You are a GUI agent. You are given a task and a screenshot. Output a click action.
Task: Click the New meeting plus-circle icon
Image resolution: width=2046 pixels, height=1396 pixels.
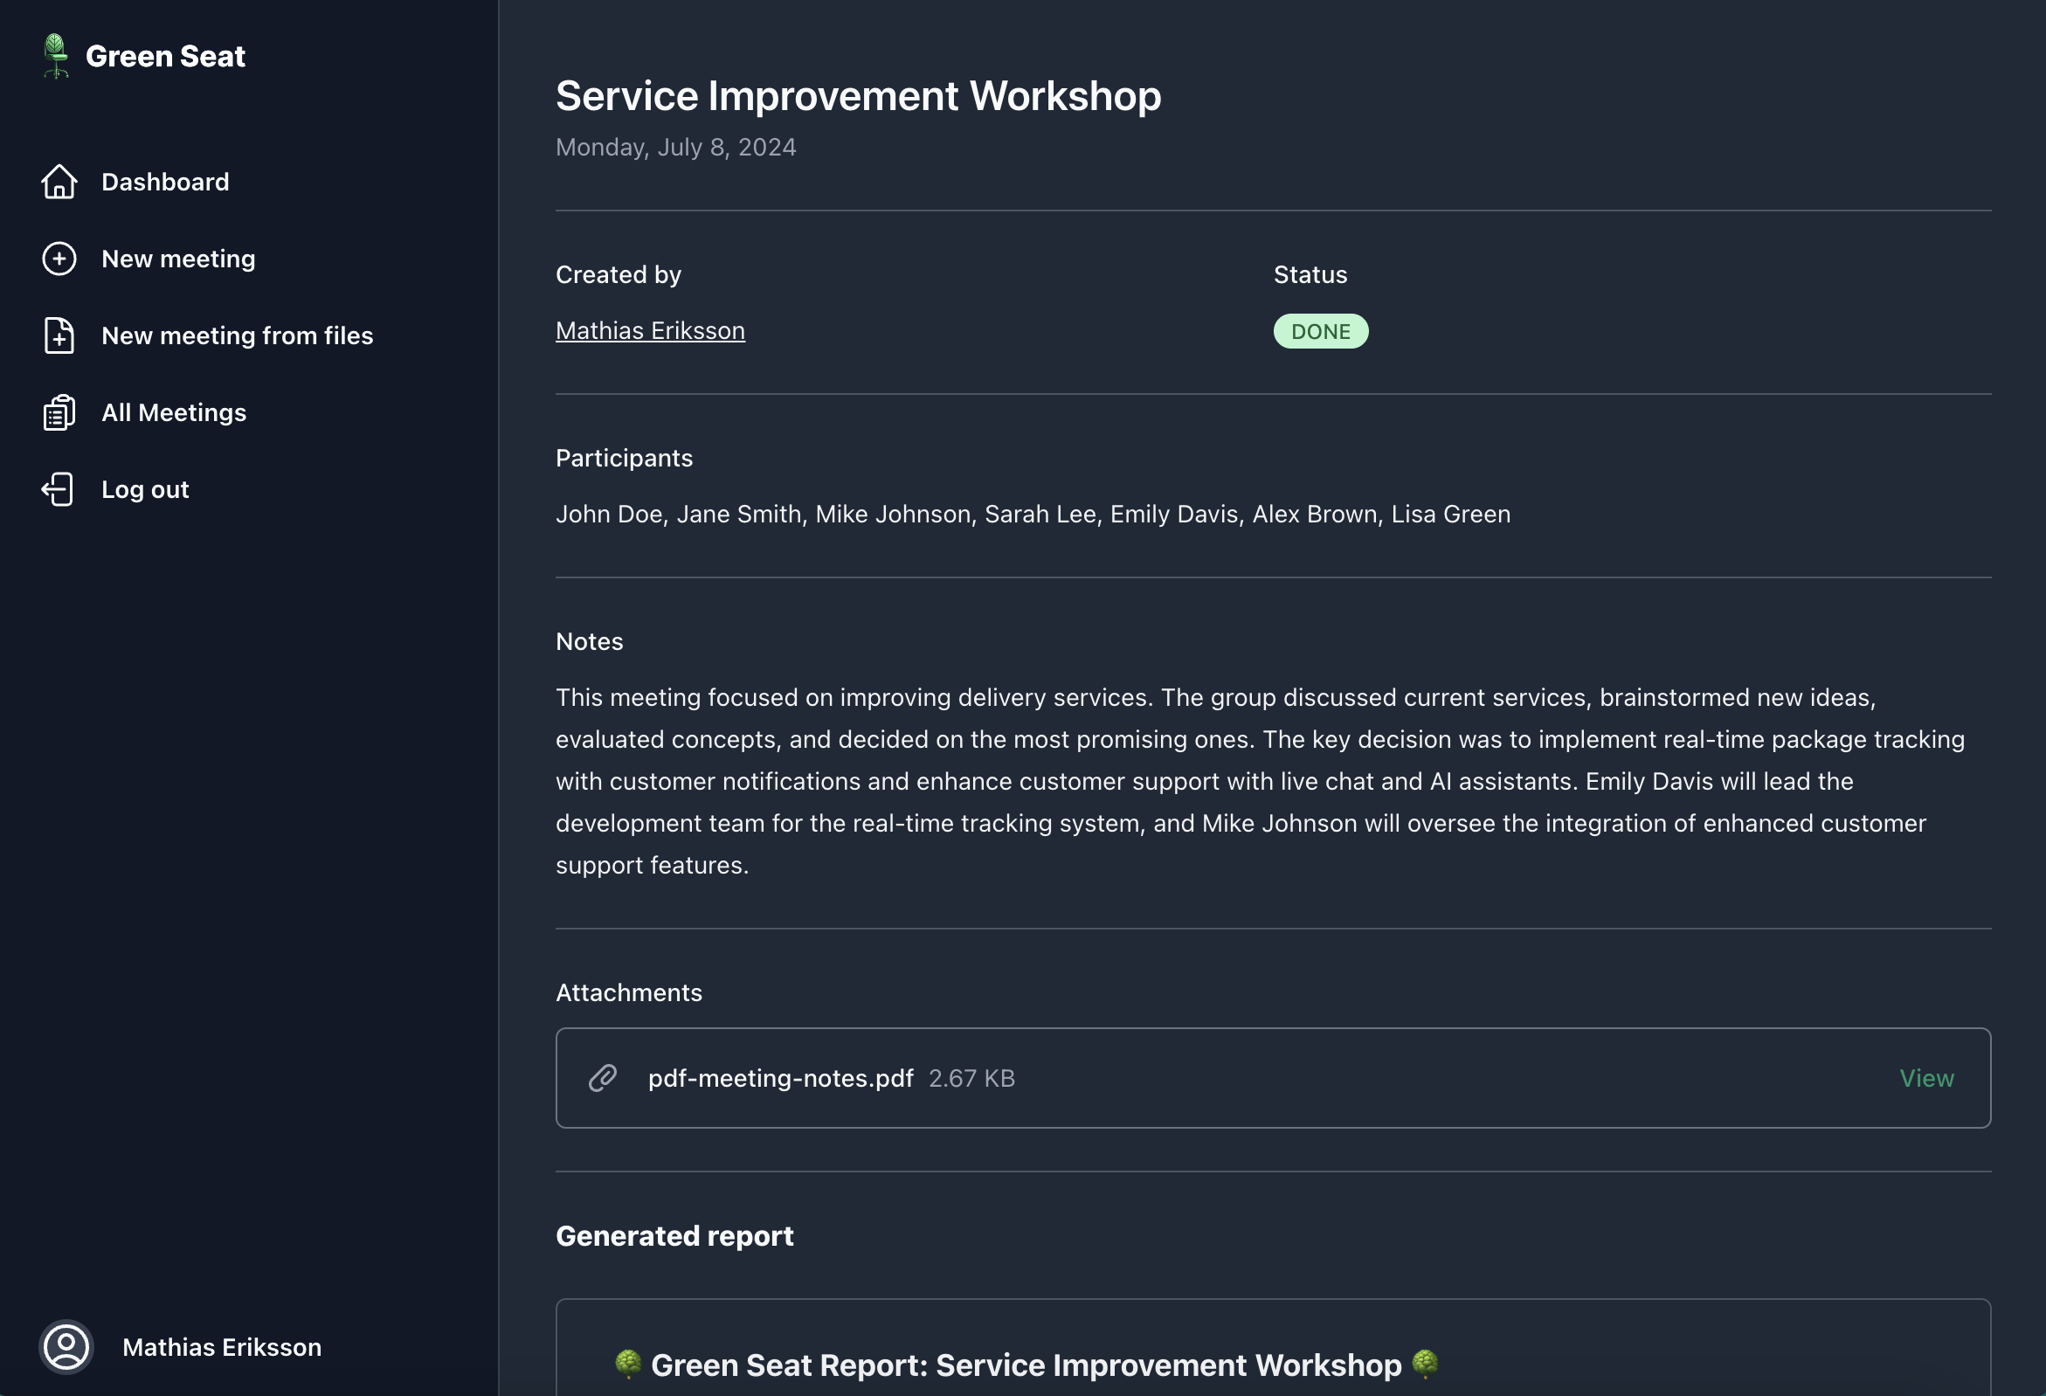(59, 259)
